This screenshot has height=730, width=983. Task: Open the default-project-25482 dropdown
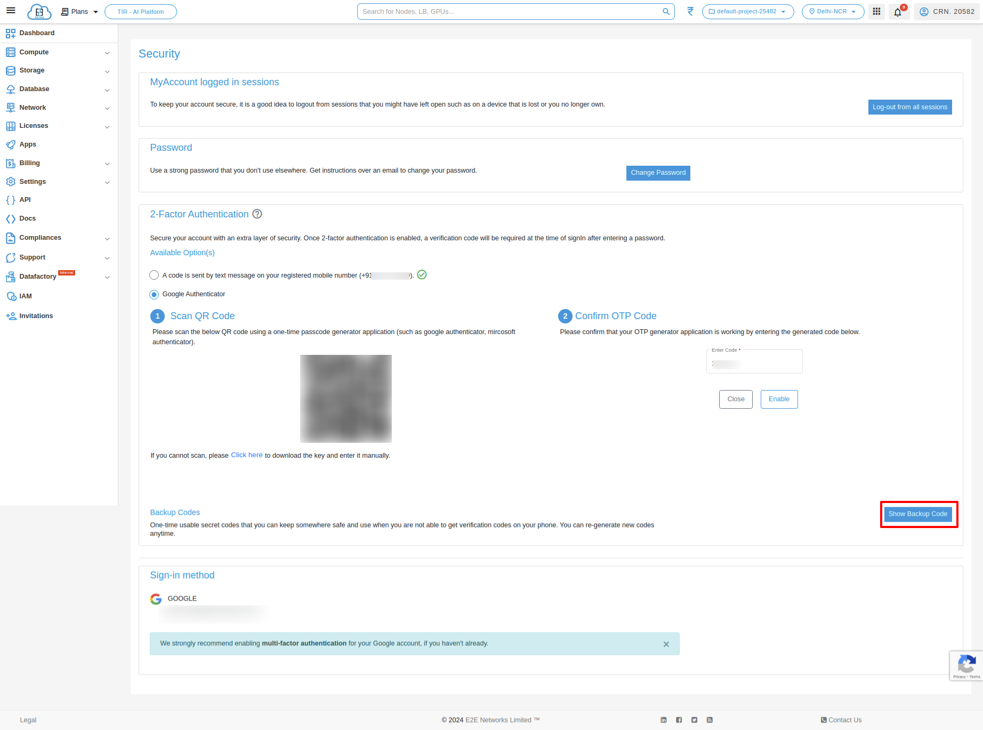coord(747,12)
